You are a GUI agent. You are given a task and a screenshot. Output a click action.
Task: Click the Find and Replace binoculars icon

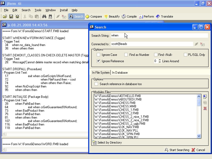pos(50,16)
